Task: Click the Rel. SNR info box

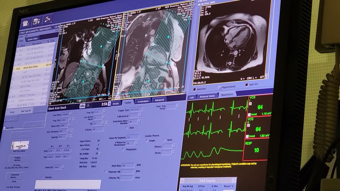Action: [x=100, y=154]
